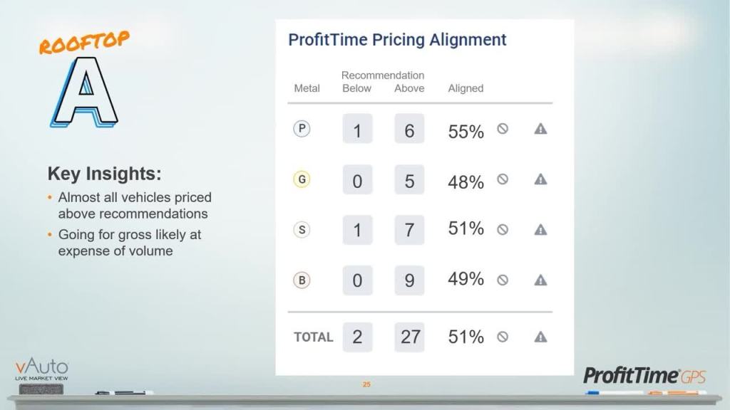Click the ProfitTime GPS logo
This screenshot has height=410, width=730.
click(x=644, y=375)
